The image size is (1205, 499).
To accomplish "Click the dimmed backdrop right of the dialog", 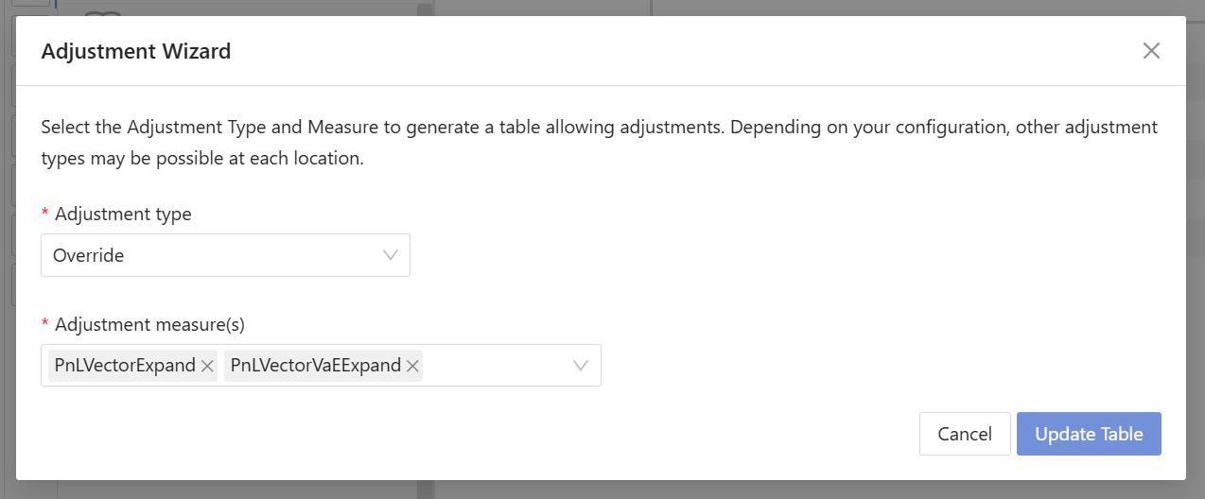I will pos(1196,284).
